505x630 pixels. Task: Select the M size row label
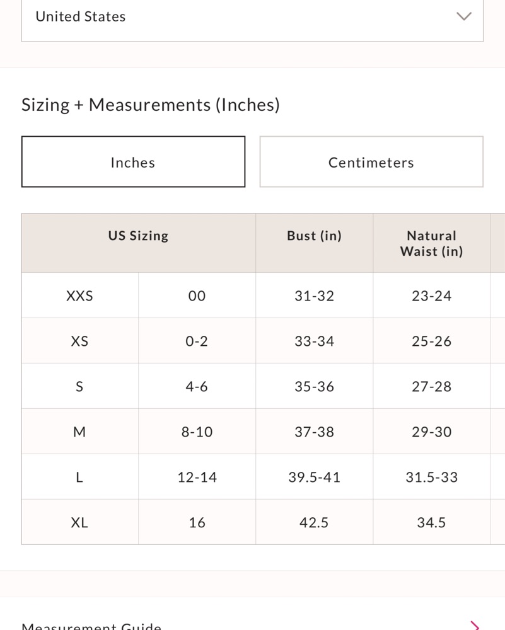coord(79,432)
